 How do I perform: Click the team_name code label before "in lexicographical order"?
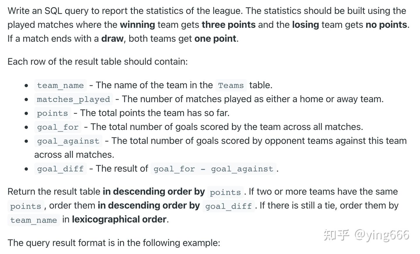[x=34, y=220]
